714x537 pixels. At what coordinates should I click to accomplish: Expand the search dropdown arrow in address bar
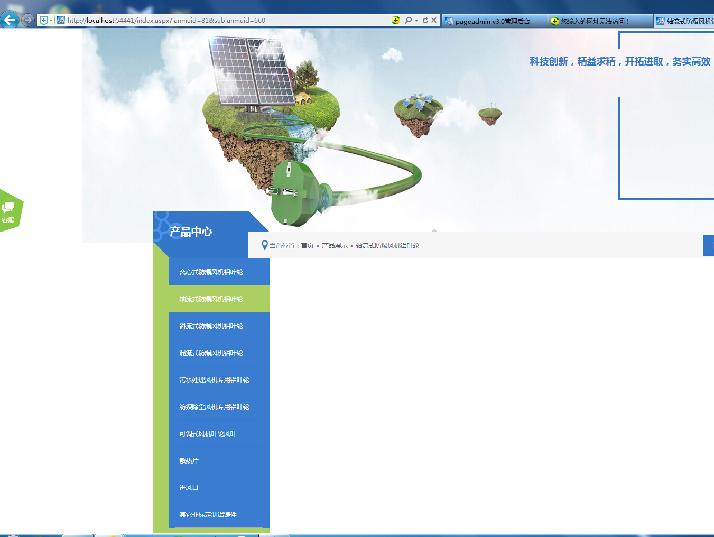coord(416,20)
